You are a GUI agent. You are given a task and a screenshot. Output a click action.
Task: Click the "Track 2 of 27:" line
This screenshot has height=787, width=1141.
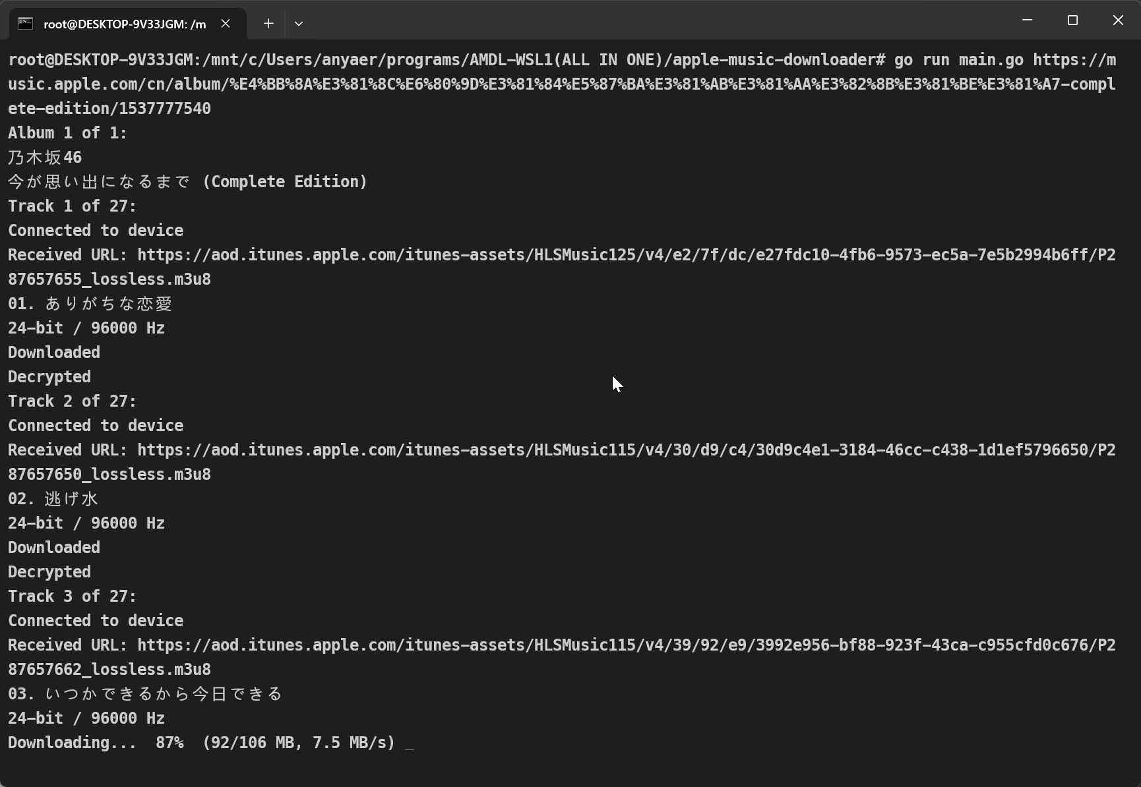[72, 401]
